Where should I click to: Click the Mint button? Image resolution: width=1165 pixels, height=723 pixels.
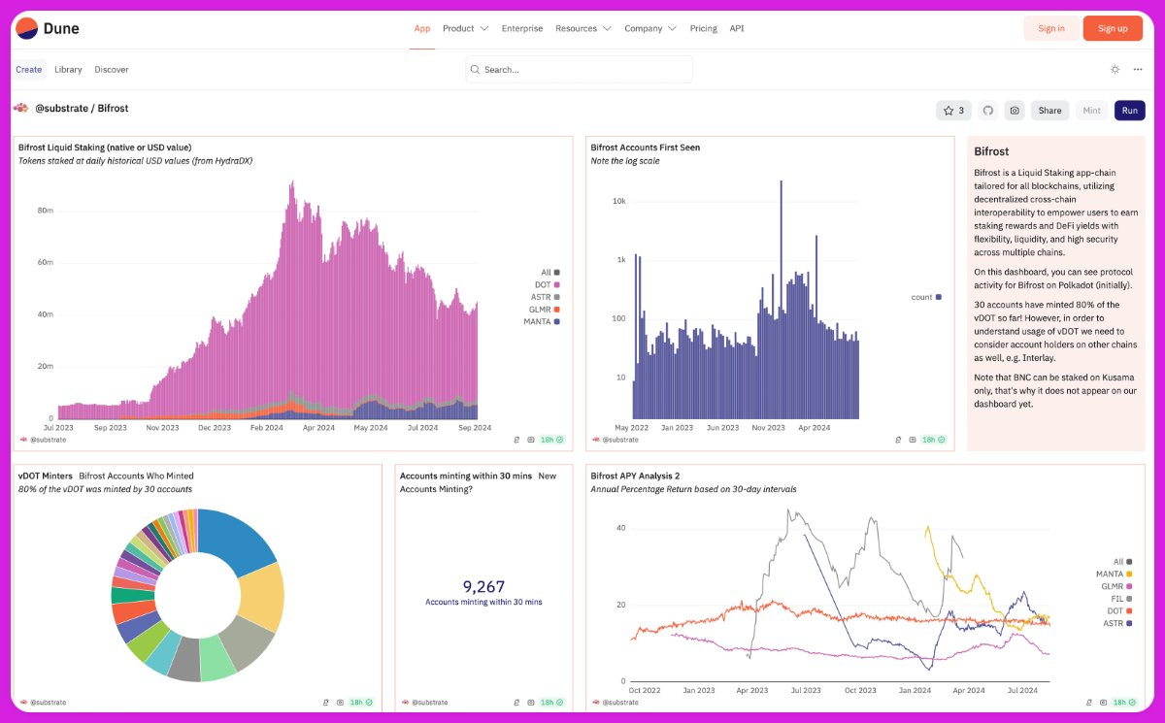point(1091,111)
